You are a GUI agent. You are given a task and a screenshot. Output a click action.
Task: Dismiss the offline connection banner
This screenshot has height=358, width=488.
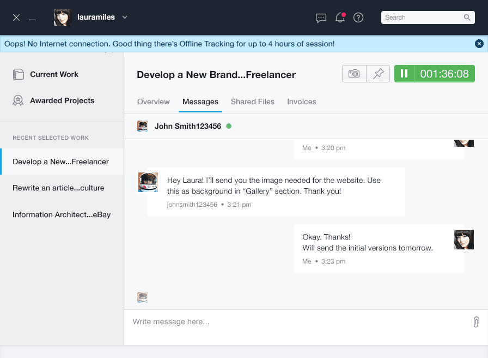(x=479, y=44)
